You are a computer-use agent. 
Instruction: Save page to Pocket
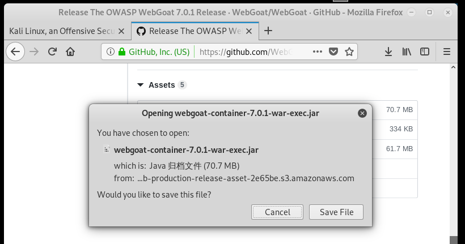(333, 52)
